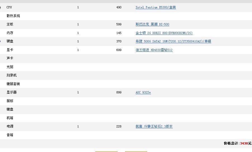Click the 价格总计 3430元 total
252x152 pixels.
point(237,143)
